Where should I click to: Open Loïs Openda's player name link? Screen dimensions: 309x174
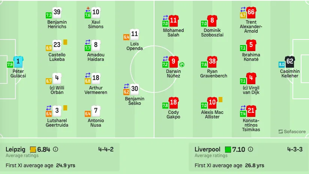click(135, 46)
